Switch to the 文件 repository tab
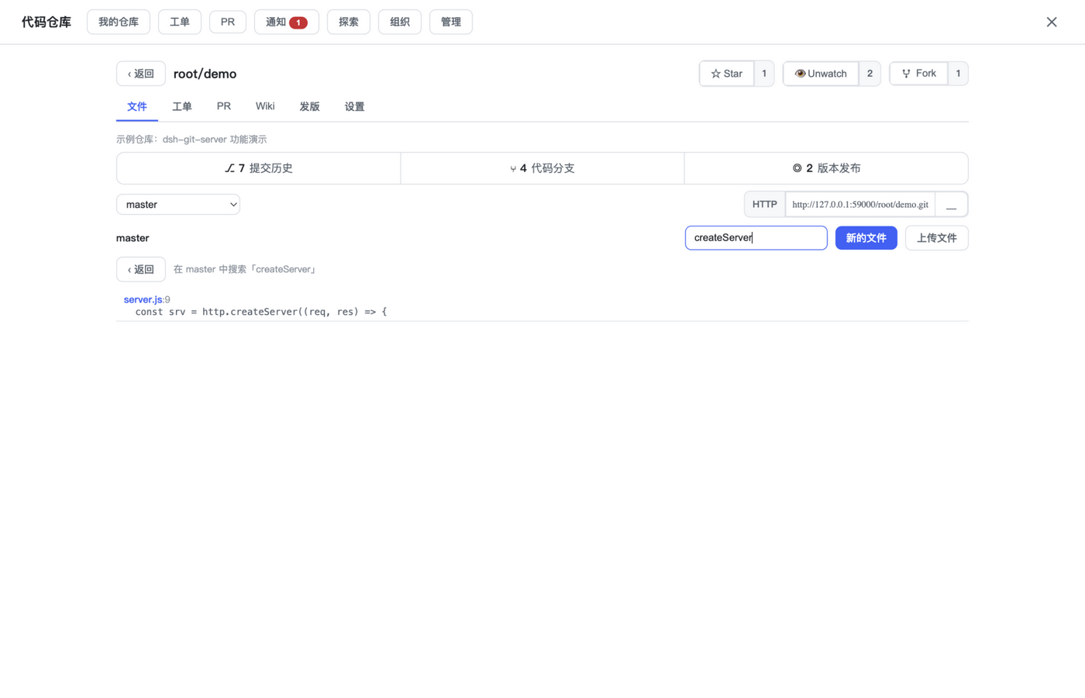This screenshot has height=698, width=1085. coord(137,107)
